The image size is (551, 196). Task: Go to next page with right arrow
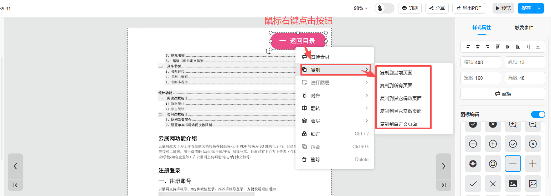tap(443, 166)
